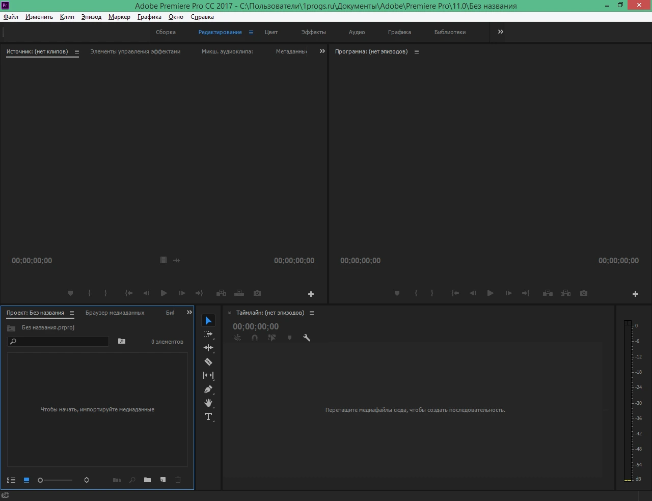The image size is (652, 501).
Task: Click the new bin folder icon in the Project panel
Action: click(x=147, y=480)
